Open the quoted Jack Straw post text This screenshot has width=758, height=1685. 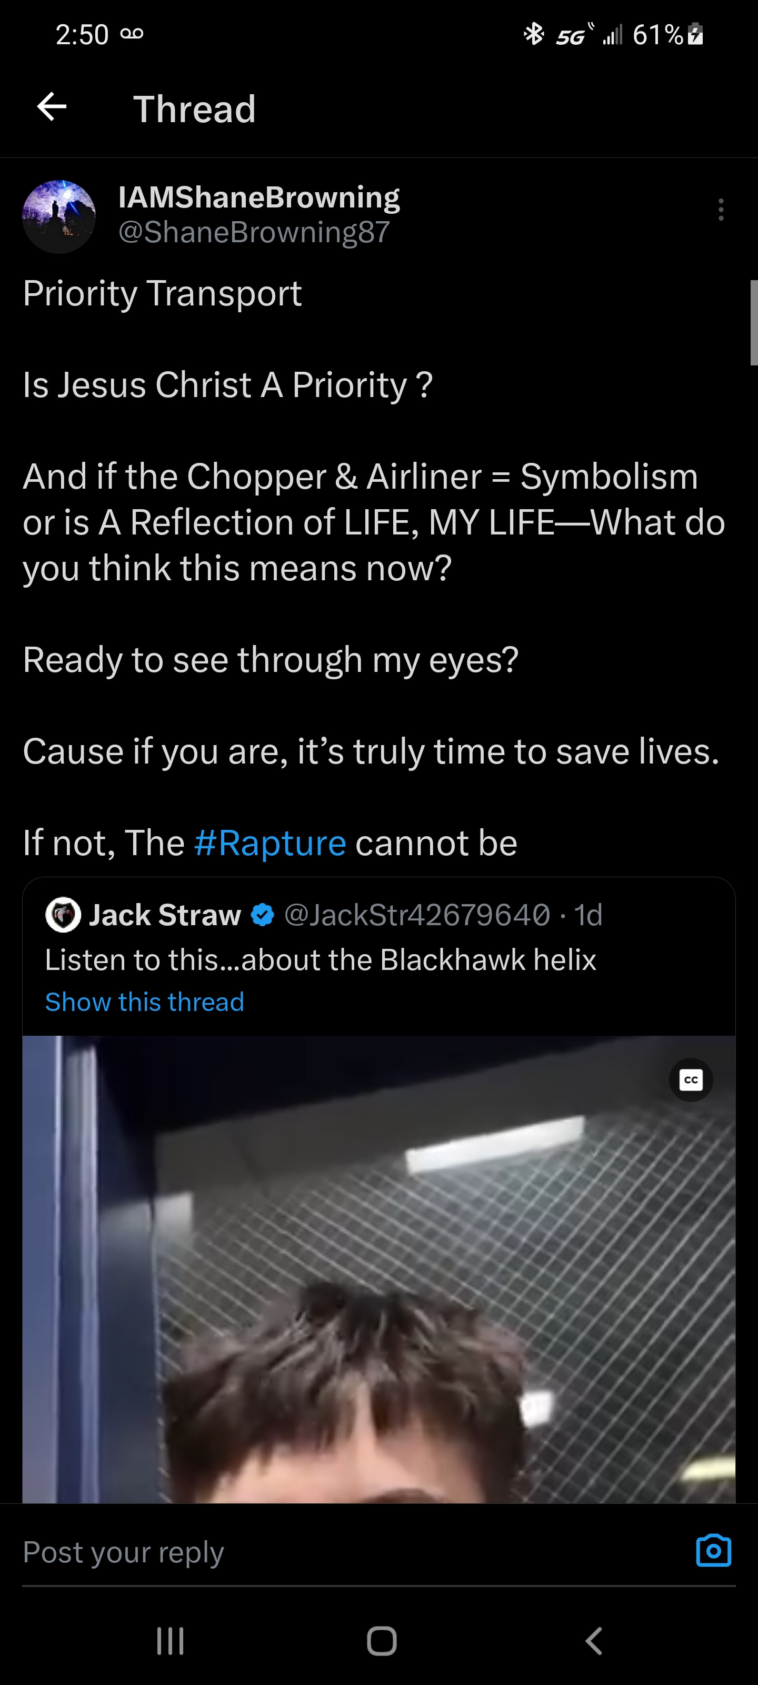[321, 960]
